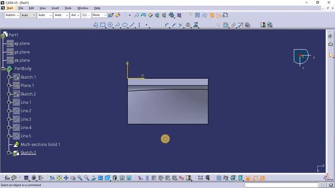Click the command input field

coord(281,185)
